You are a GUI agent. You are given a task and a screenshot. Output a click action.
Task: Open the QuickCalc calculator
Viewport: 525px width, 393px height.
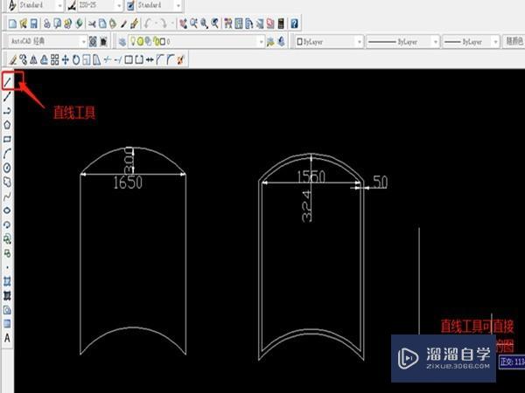[x=281, y=24]
